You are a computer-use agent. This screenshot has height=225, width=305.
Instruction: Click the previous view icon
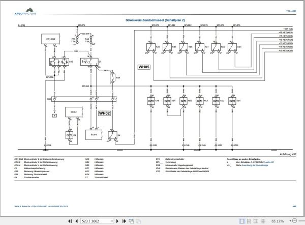131,221
